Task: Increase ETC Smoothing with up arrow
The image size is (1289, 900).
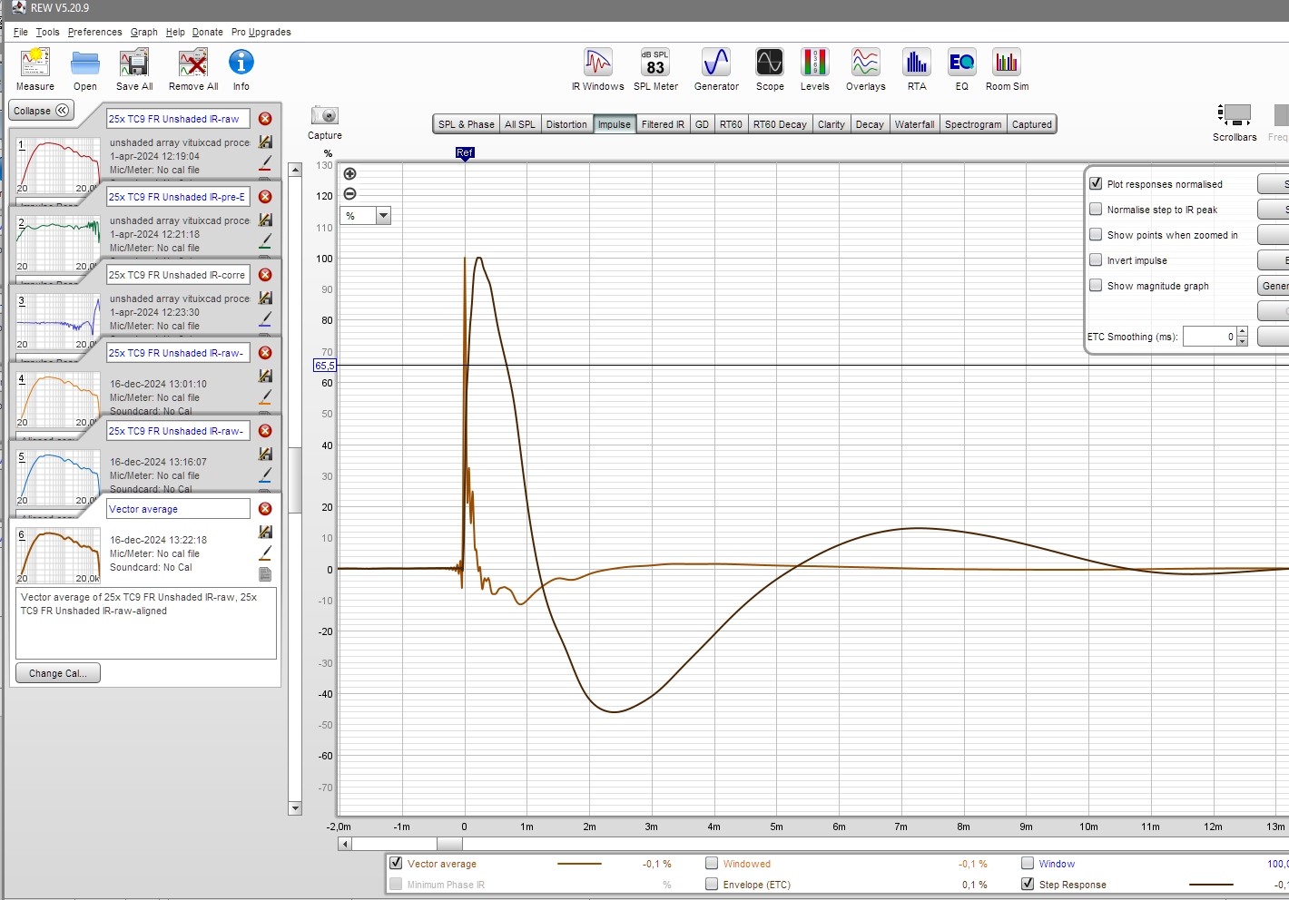Action: 1242,332
